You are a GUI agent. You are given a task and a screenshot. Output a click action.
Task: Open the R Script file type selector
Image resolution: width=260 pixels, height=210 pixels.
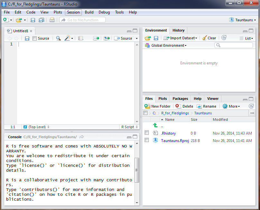click(x=130, y=127)
